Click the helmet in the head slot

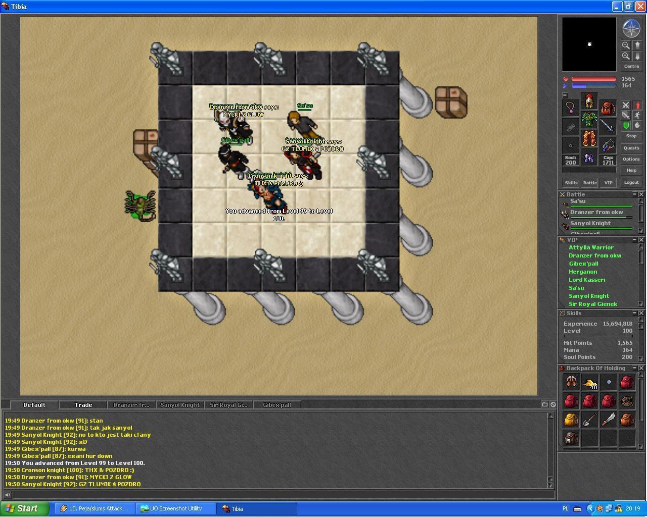(589, 100)
